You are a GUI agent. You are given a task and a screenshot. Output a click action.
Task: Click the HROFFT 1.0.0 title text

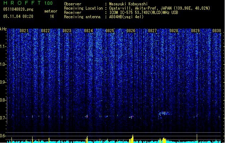pyautogui.click(x=28, y=3)
